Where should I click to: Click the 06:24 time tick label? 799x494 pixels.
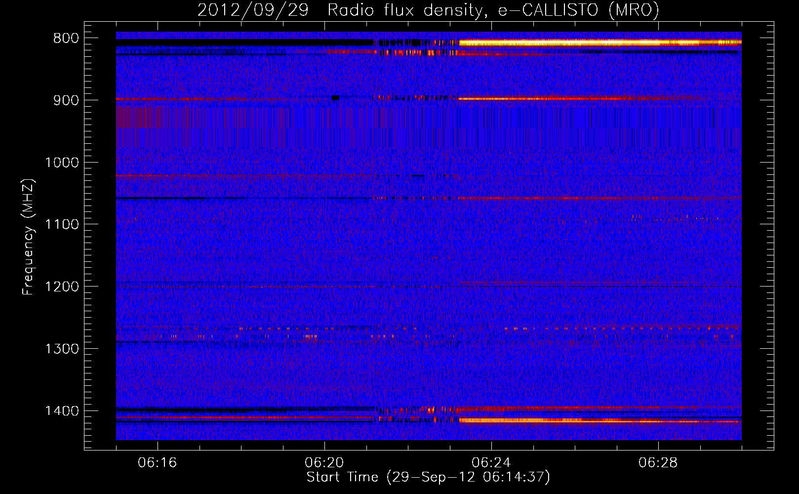(x=491, y=463)
